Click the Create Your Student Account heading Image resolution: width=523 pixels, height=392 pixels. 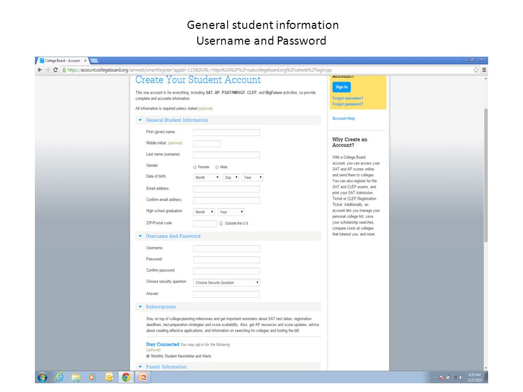point(198,80)
